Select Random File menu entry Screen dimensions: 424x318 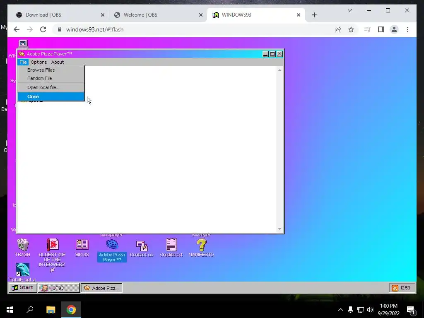tap(51, 78)
